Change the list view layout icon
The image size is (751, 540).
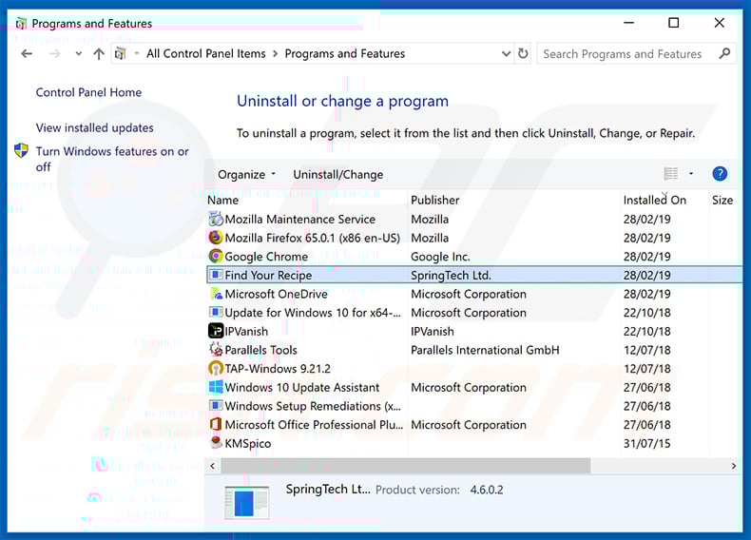pos(670,173)
